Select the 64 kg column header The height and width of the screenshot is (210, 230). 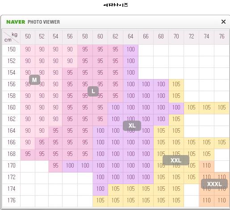pyautogui.click(x=130, y=37)
